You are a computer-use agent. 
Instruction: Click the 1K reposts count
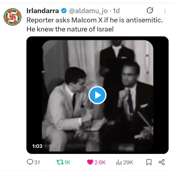tap(67, 162)
